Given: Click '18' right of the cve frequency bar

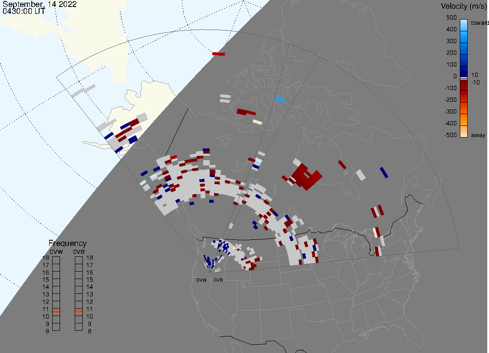Looking at the screenshot, I should click(x=90, y=258).
